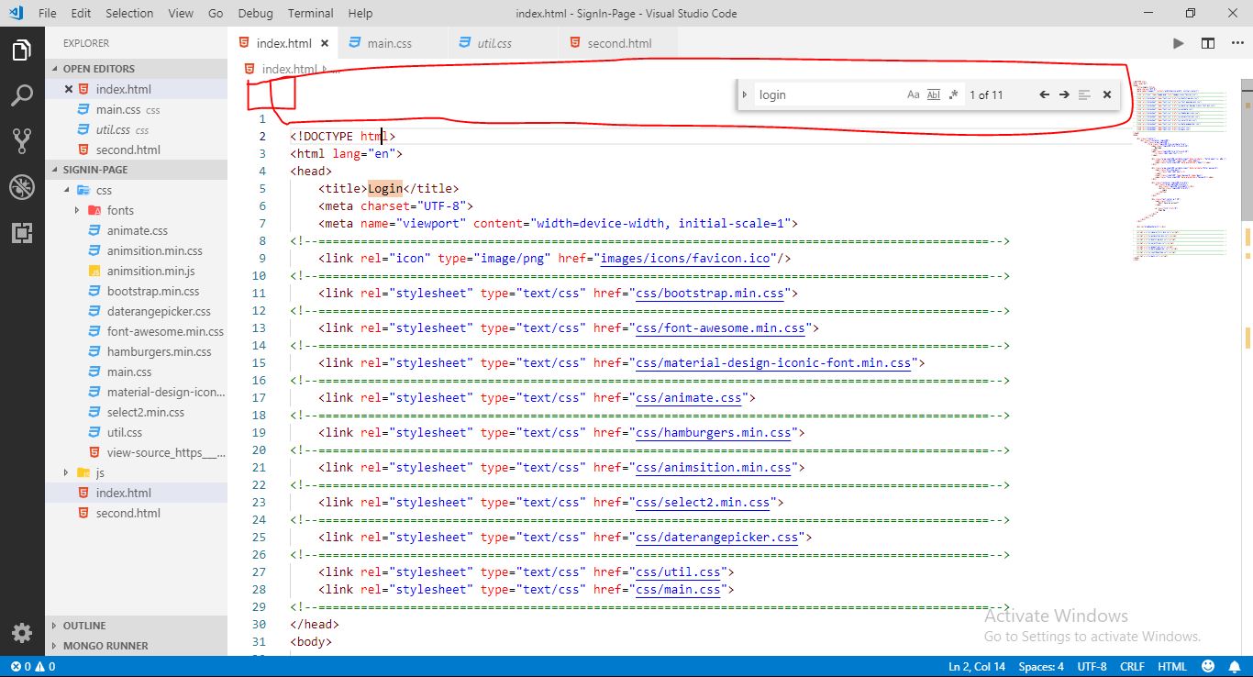
Task: Click the Debug globe icon in Activity Bar
Action: 22,187
